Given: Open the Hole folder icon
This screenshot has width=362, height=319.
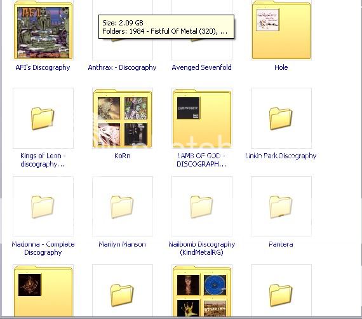Looking at the screenshot, I should [x=281, y=31].
